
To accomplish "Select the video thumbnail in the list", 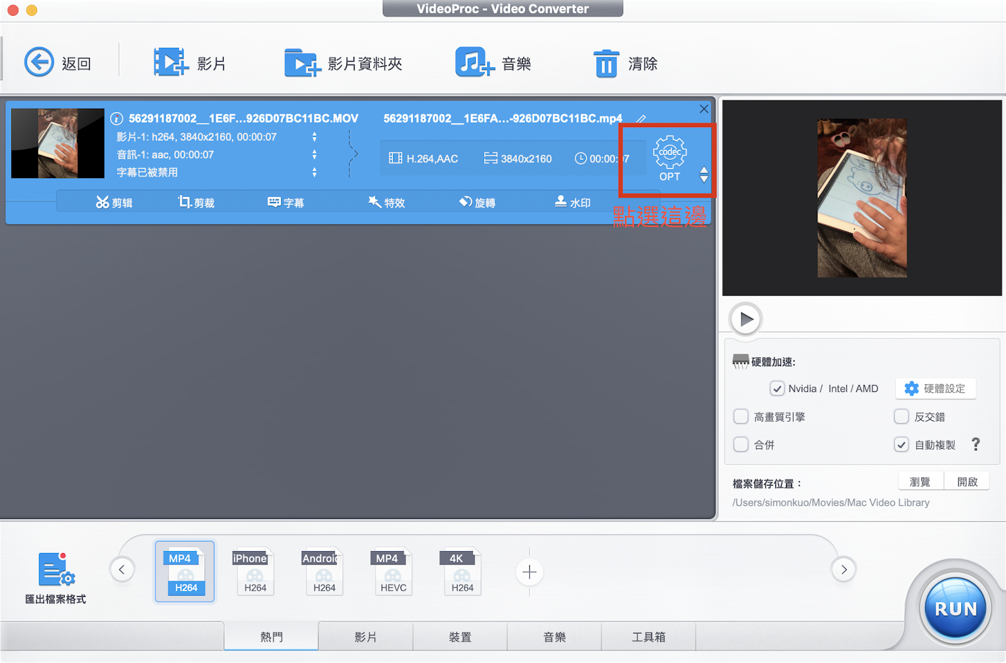I will [58, 143].
